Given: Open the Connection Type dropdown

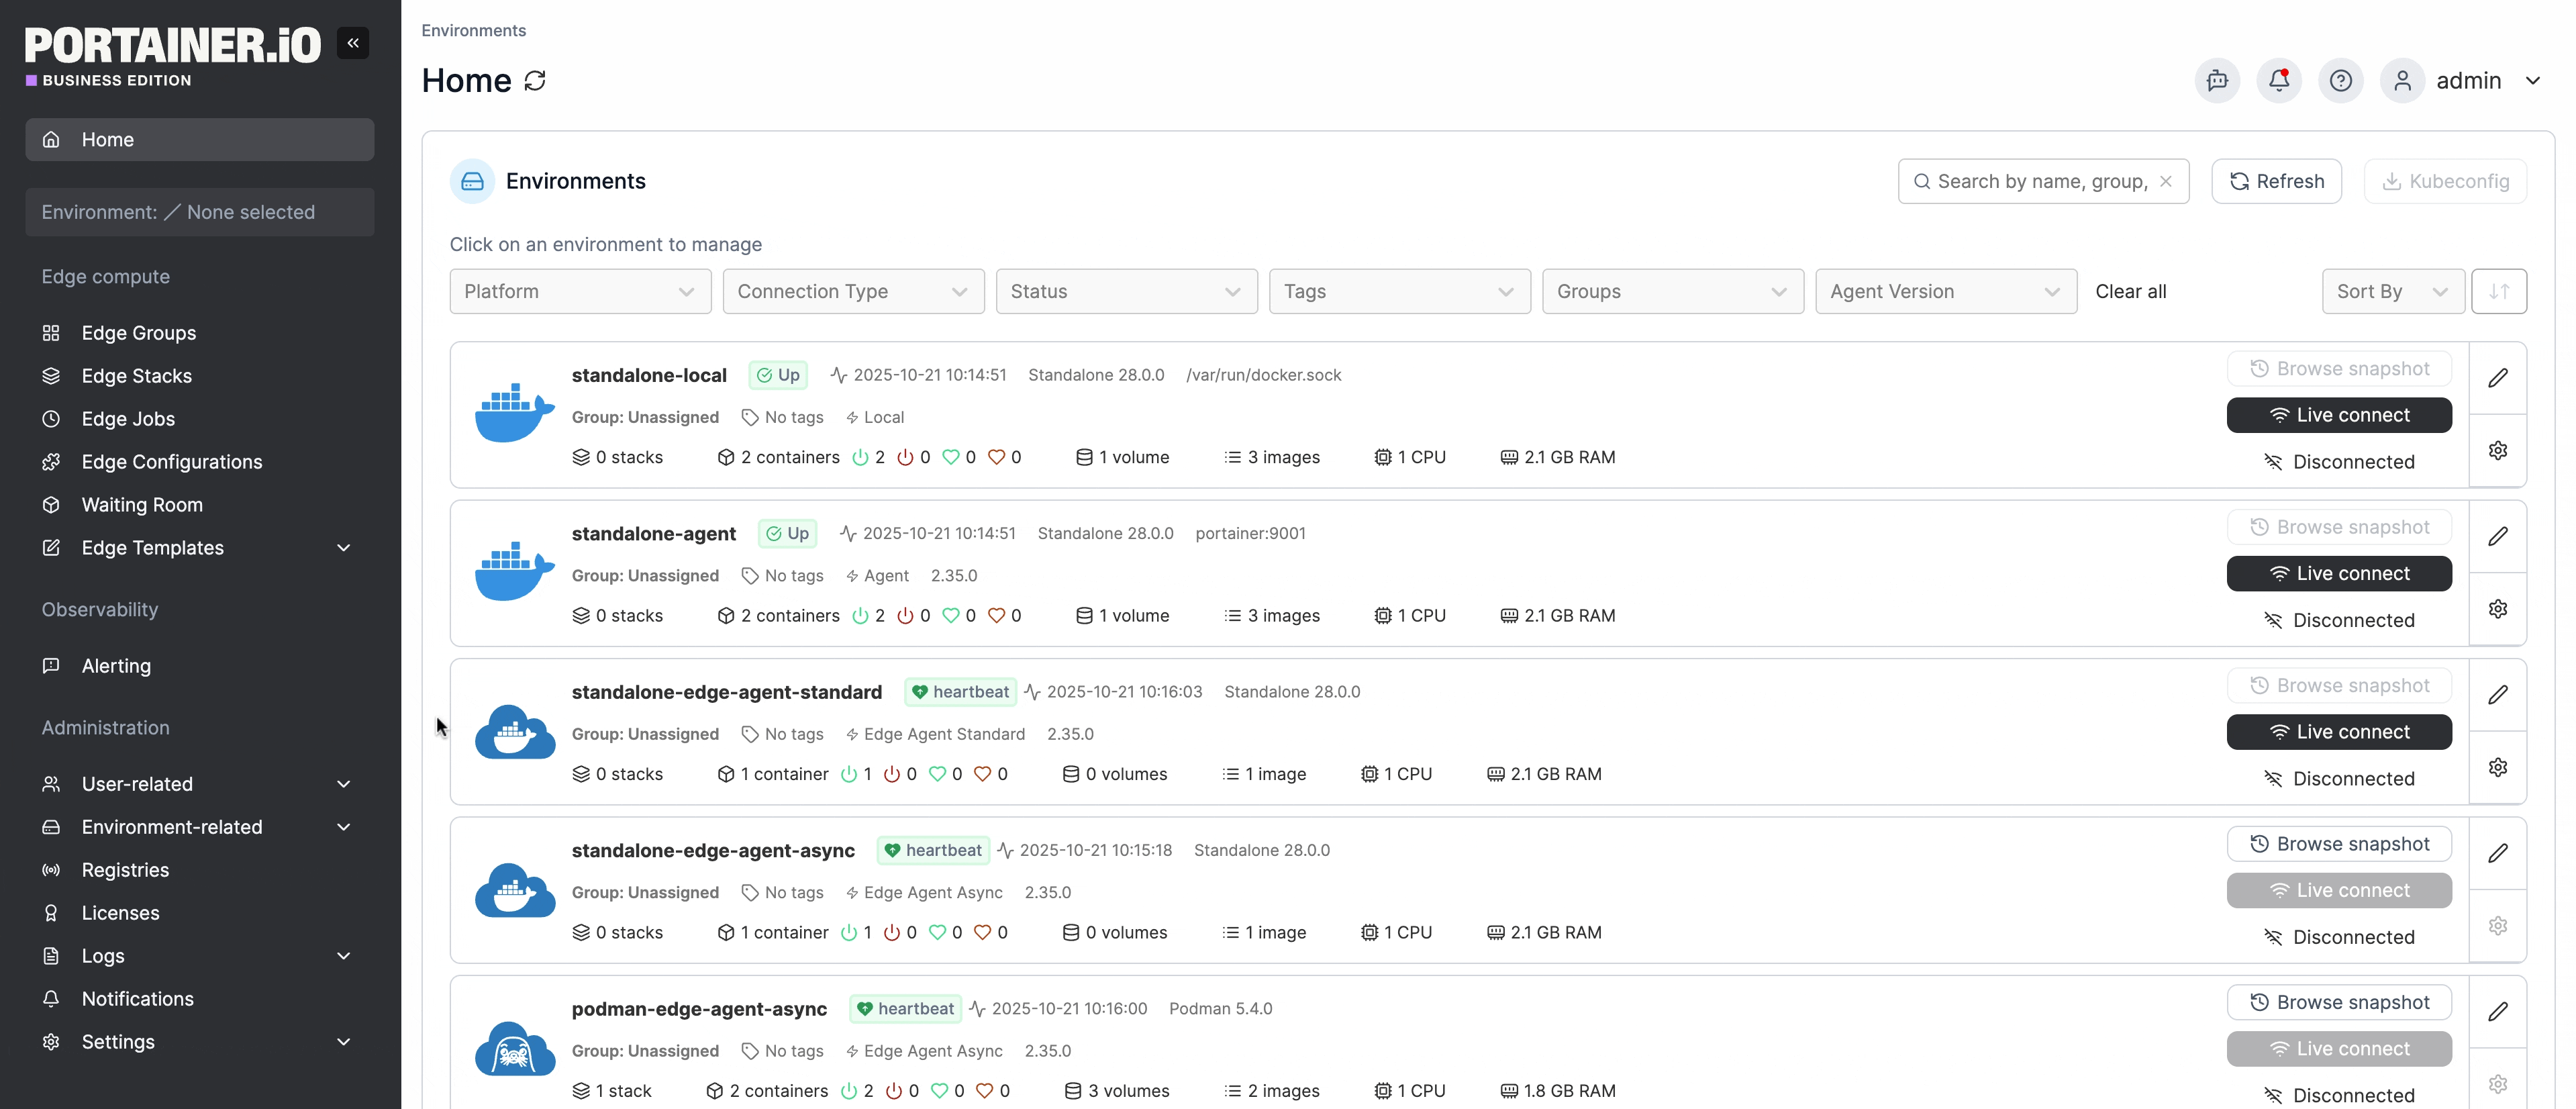Looking at the screenshot, I should click(853, 291).
